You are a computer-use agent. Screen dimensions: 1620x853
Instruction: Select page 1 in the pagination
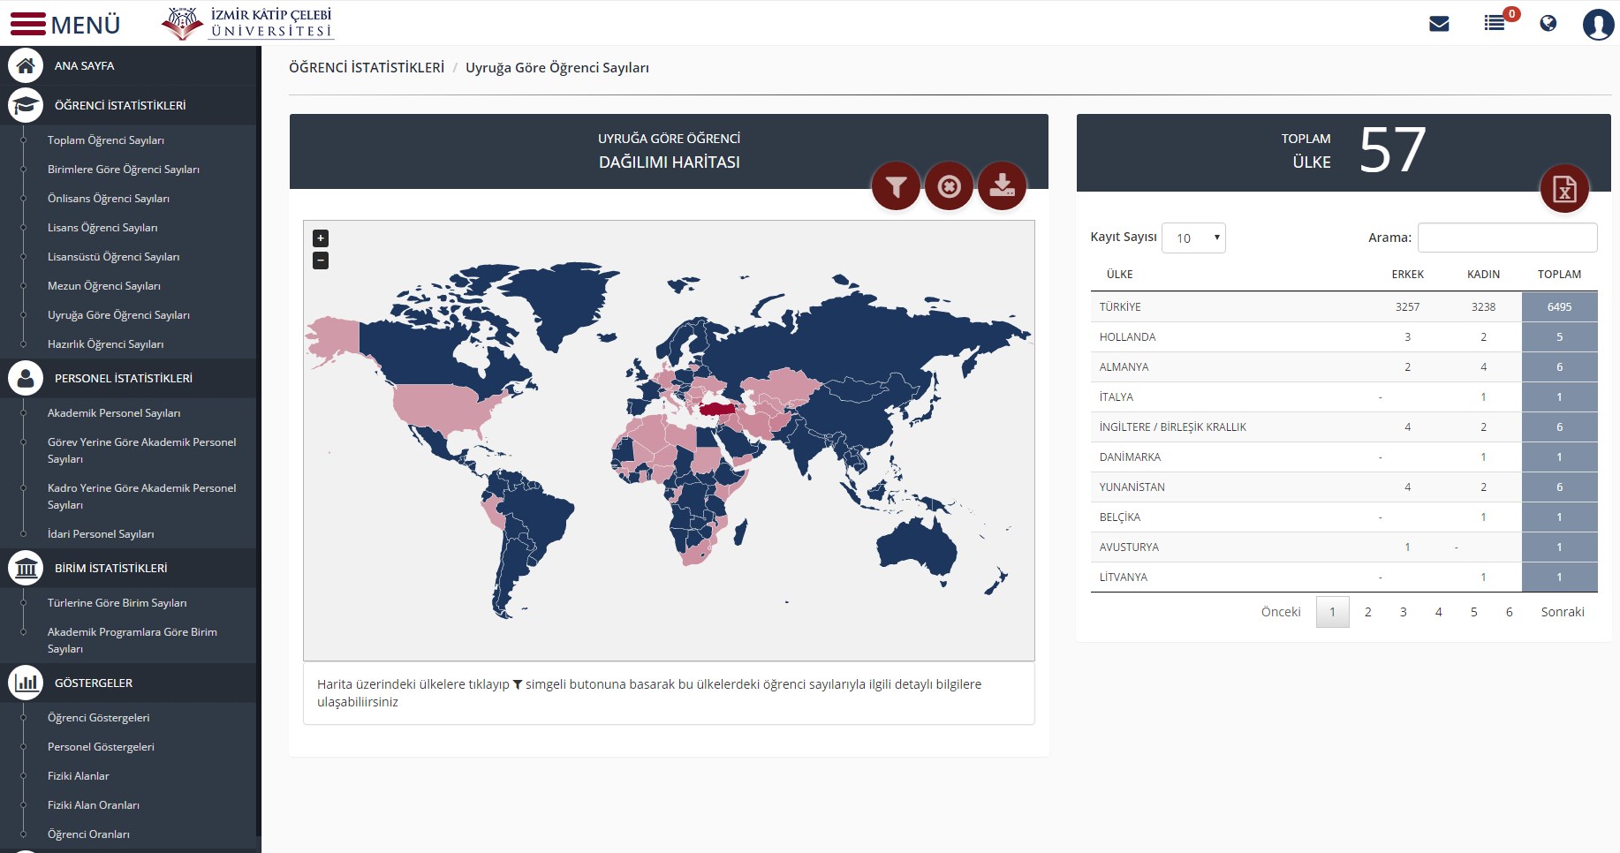1332,612
